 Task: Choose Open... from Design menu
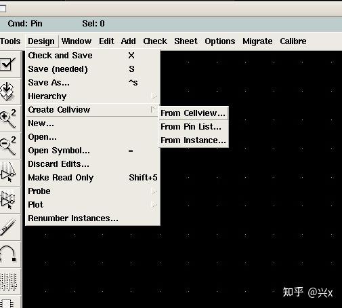click(x=93, y=137)
